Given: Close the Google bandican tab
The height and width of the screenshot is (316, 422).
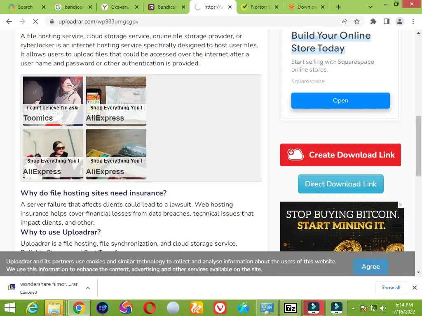Looking at the screenshot, I should coord(90,7).
